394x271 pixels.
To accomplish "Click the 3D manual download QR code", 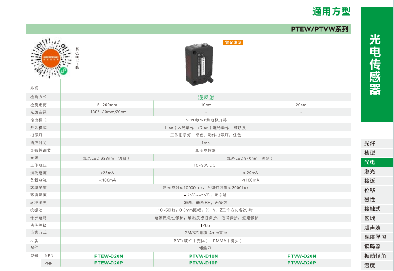I will [51, 58].
